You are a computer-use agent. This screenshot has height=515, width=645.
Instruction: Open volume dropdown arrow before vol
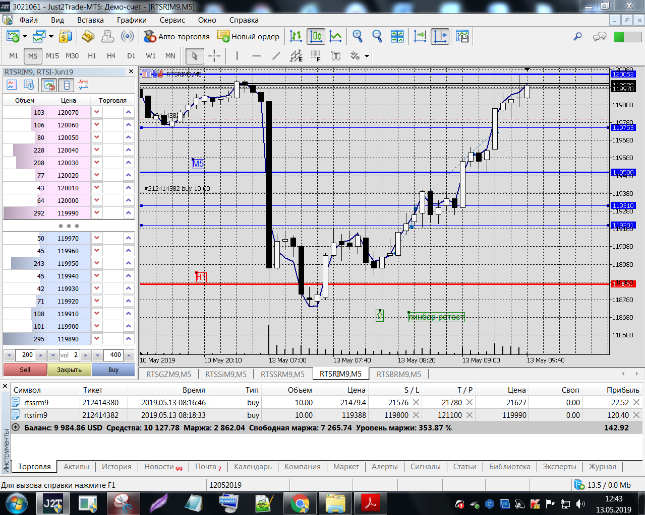click(x=53, y=355)
